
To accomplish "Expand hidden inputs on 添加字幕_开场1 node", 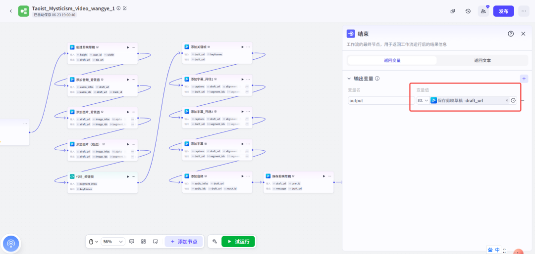I will click(x=247, y=87).
